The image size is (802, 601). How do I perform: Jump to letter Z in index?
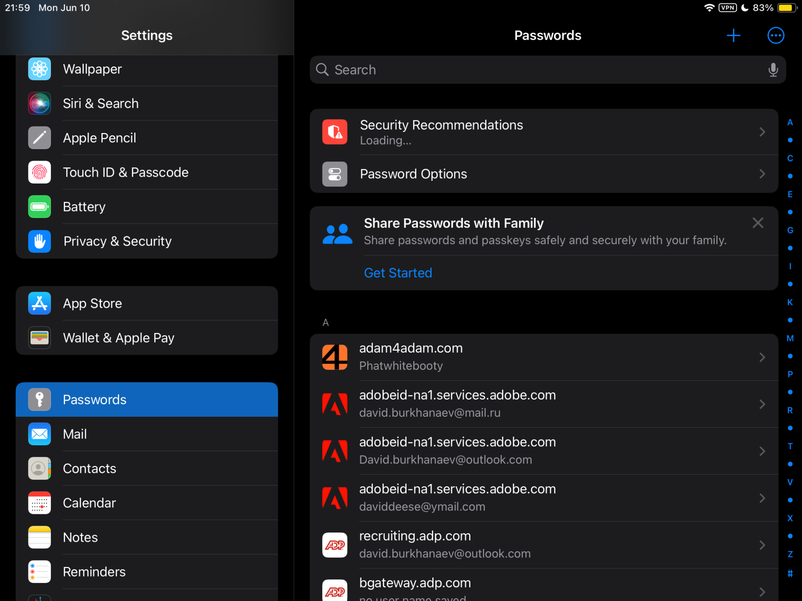point(790,554)
